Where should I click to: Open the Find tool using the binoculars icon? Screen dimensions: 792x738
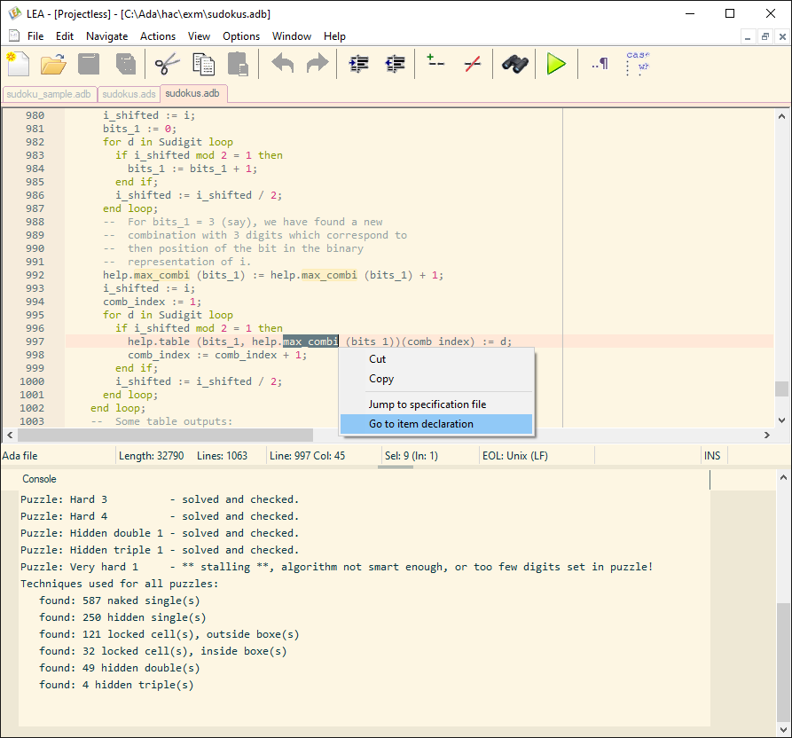(x=514, y=63)
